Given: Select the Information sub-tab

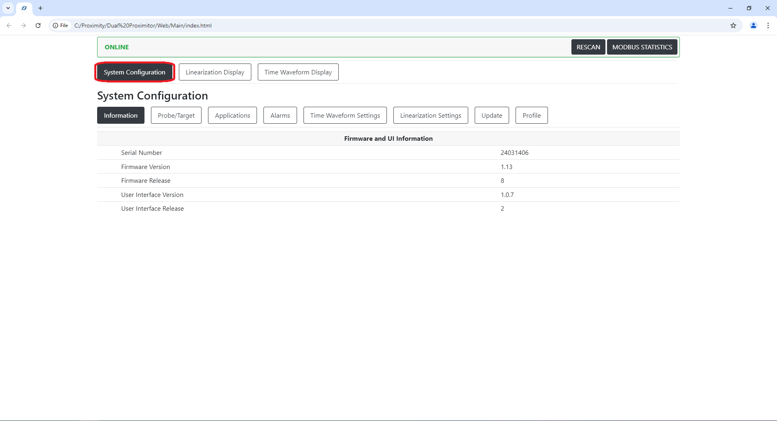Looking at the screenshot, I should click(x=121, y=115).
